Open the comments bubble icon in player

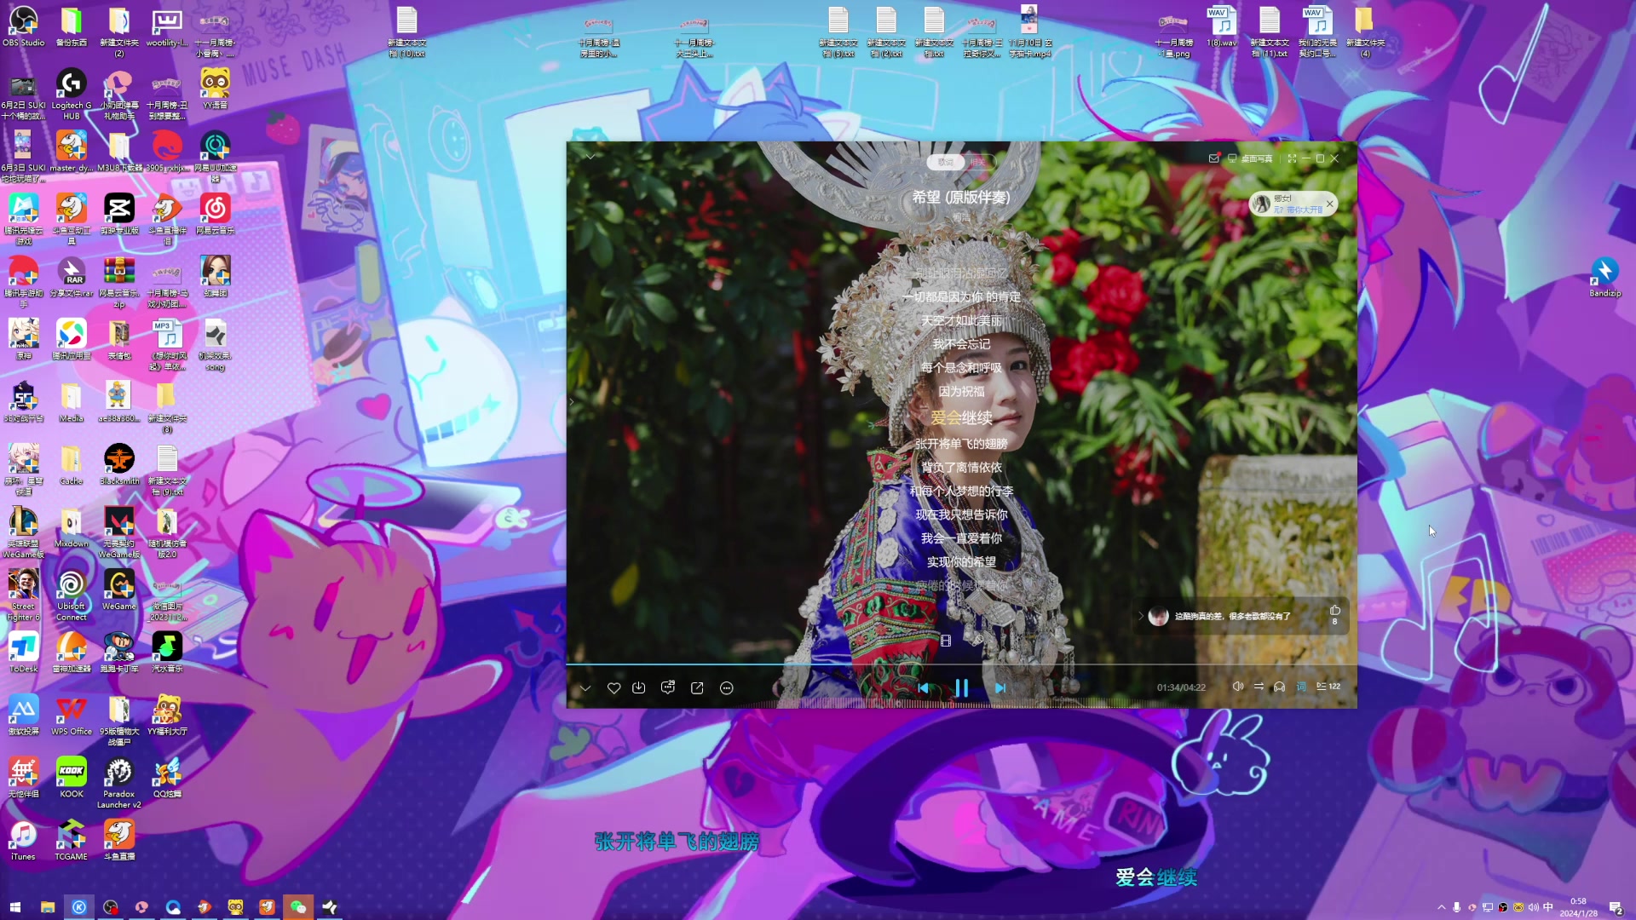click(x=668, y=688)
